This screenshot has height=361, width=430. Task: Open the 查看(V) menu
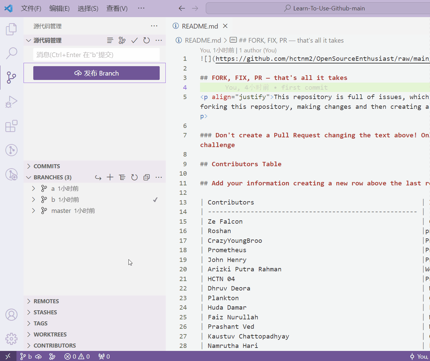pos(117,8)
